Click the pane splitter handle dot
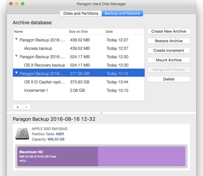The image size is (203, 176). point(101,113)
